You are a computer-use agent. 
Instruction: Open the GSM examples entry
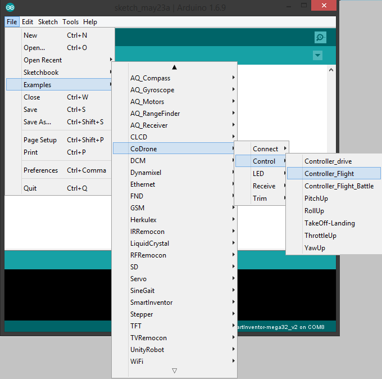[x=174, y=208]
